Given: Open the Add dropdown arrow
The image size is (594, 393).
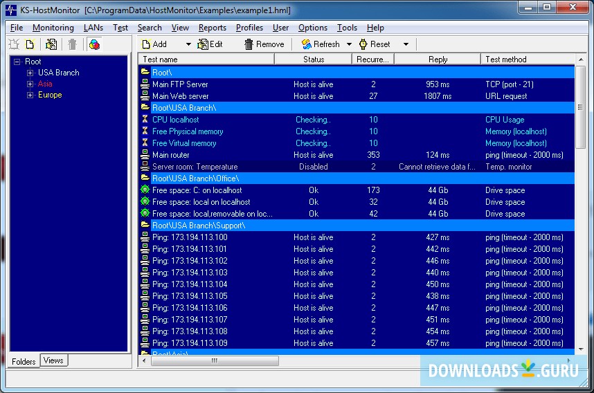Looking at the screenshot, I should (x=188, y=44).
